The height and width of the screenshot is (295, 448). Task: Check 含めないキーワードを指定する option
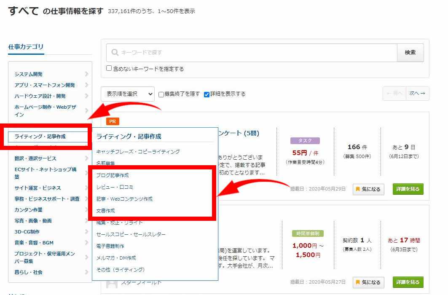pyautogui.click(x=109, y=68)
